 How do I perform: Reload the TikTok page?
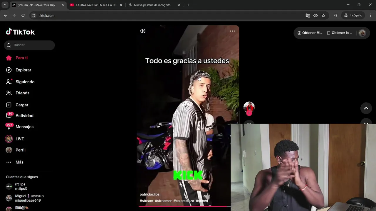click(23, 15)
